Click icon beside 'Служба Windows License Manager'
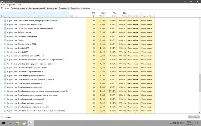The height and width of the screenshot is (126, 201). pyautogui.click(x=5, y=56)
